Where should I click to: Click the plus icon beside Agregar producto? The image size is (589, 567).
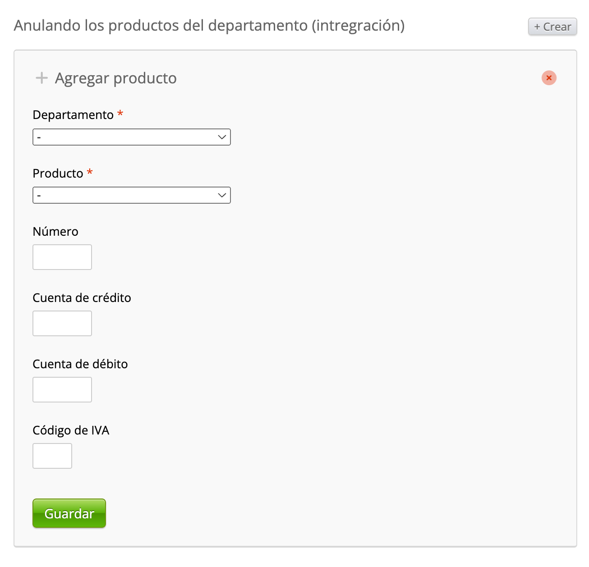coord(41,78)
